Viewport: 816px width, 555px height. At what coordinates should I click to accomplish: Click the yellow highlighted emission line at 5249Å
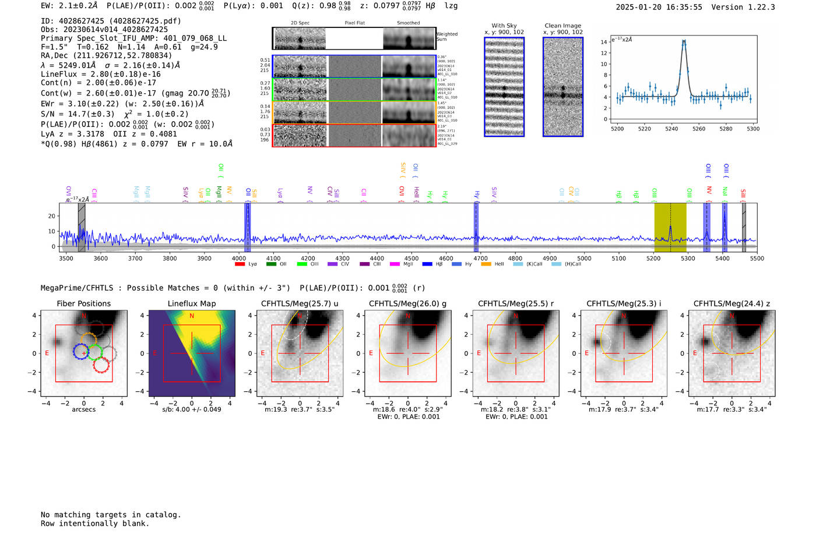pos(670,228)
